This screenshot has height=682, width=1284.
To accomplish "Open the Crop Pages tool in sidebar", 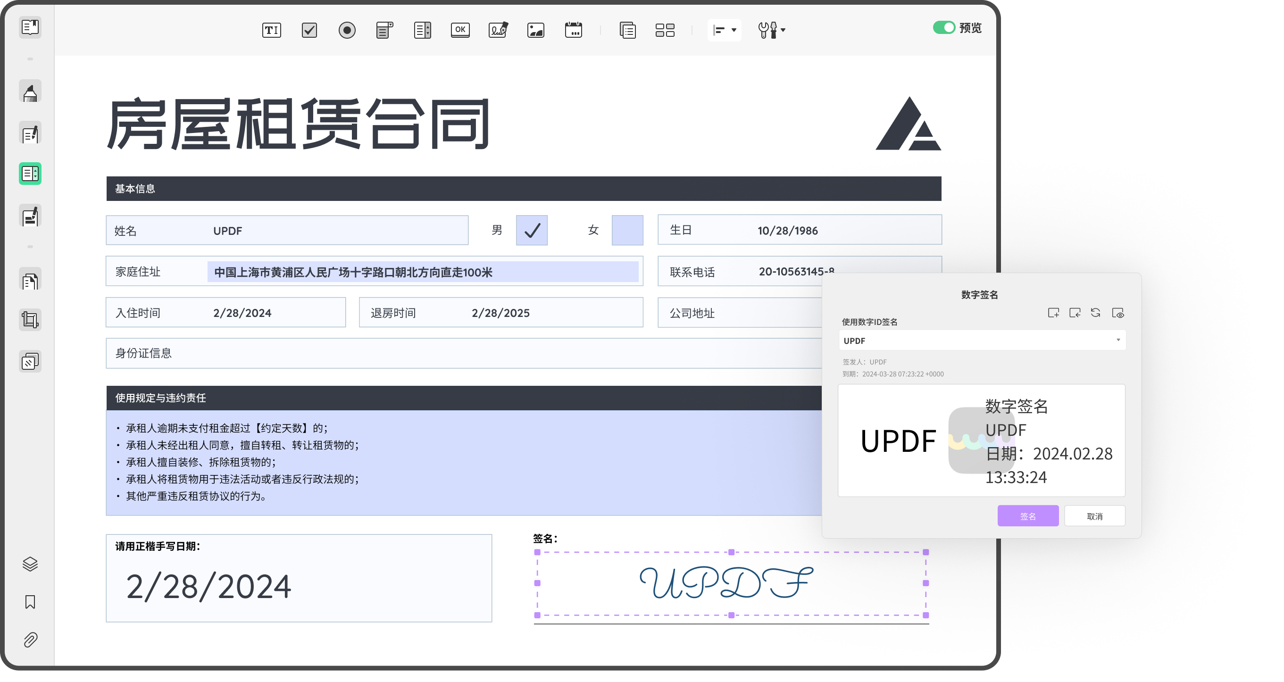I will click(x=30, y=320).
